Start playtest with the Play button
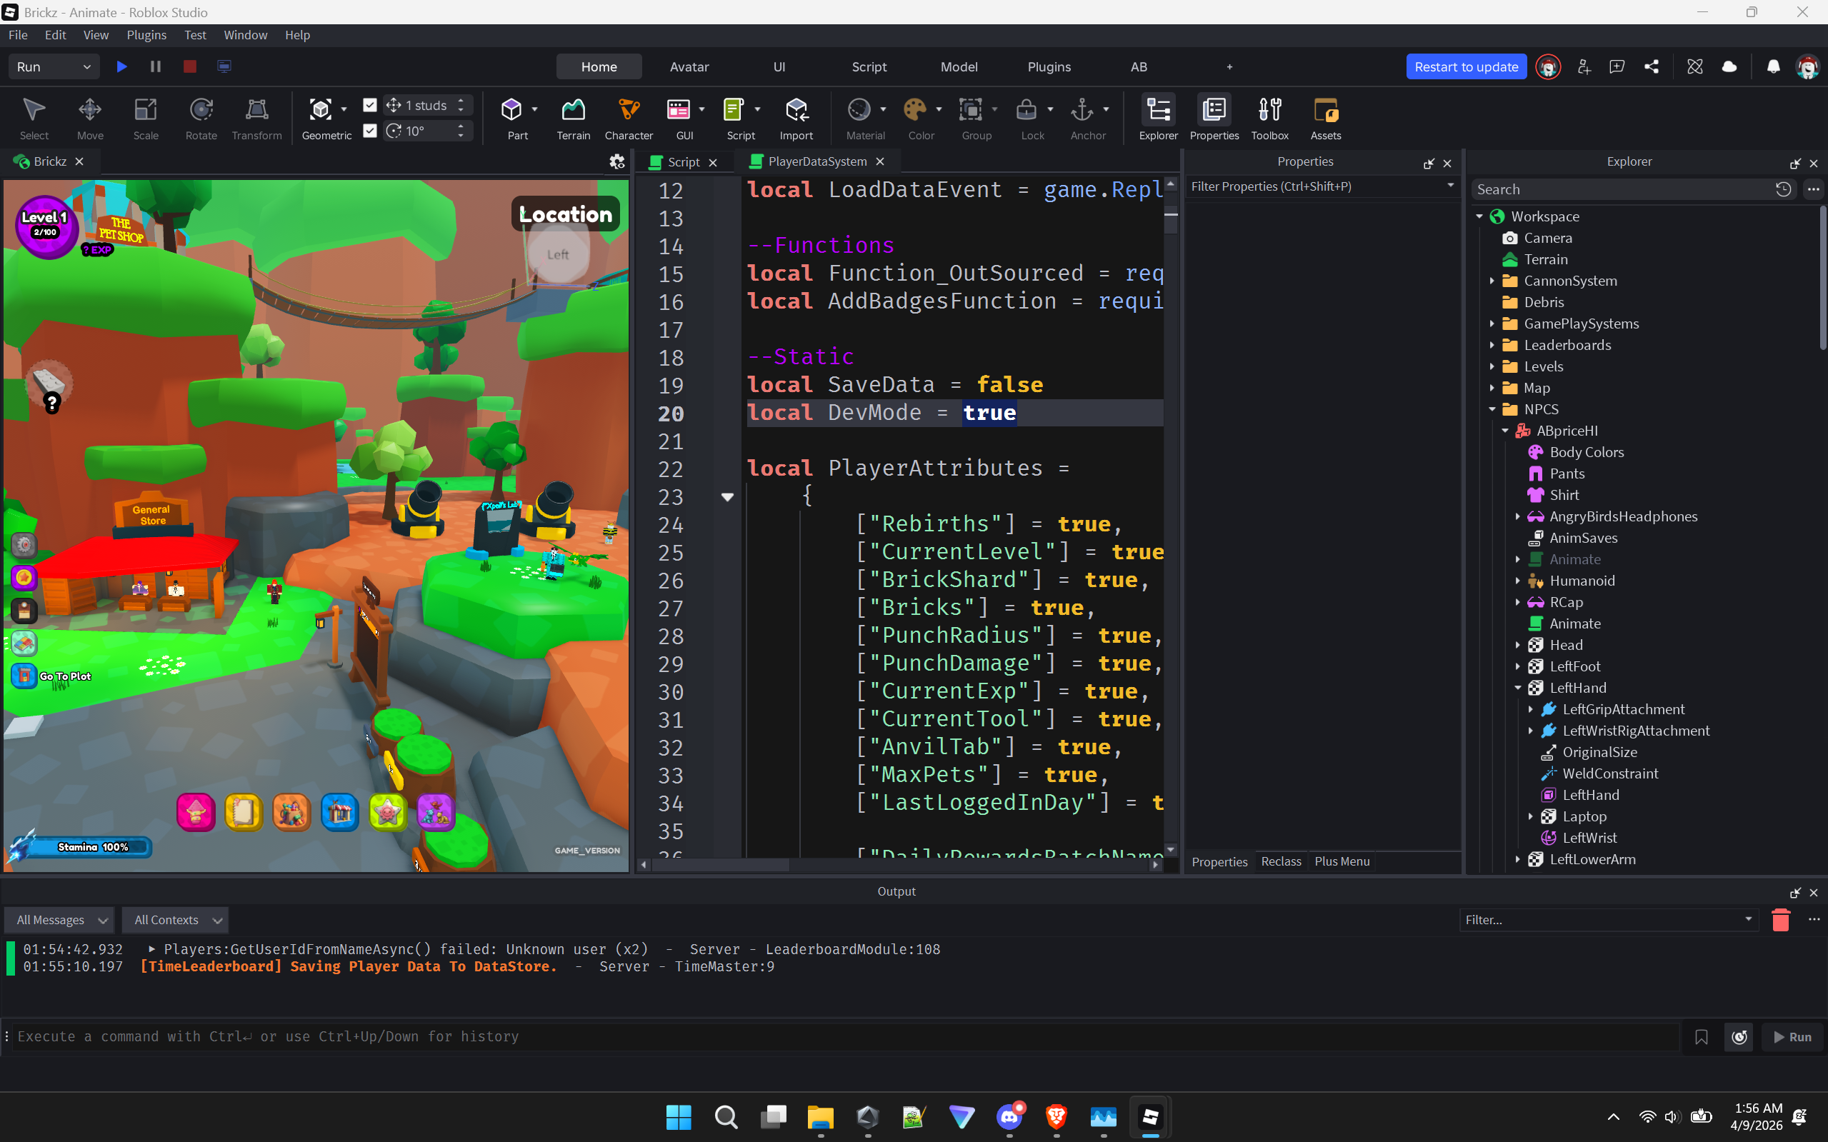The width and height of the screenshot is (1828, 1142). click(121, 66)
